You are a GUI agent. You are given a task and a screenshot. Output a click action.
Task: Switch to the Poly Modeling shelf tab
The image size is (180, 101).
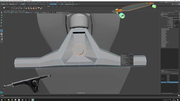click(14, 6)
